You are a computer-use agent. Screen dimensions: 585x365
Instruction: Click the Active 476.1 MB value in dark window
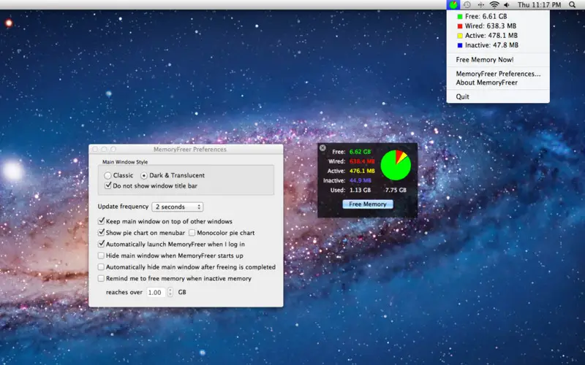[362, 172]
